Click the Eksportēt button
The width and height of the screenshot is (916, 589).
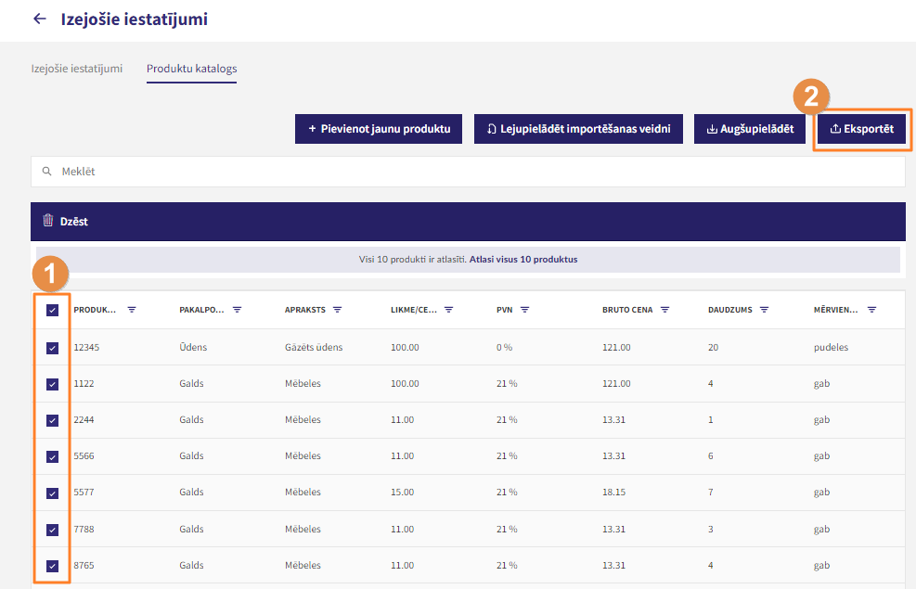click(x=861, y=129)
